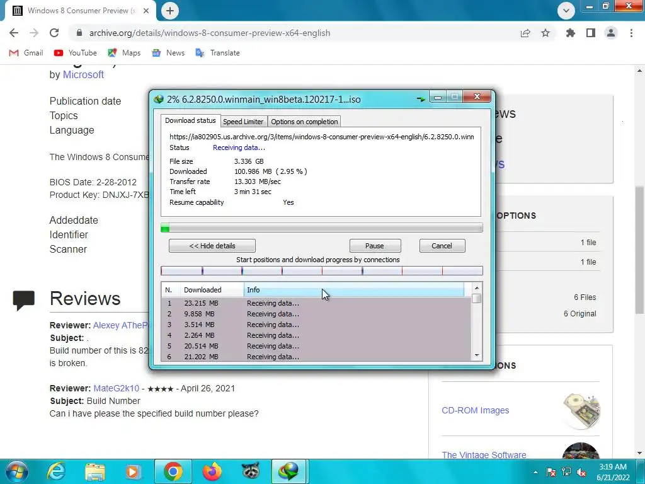Open Chrome profile avatar
This screenshot has height=484, width=645.
(x=611, y=33)
